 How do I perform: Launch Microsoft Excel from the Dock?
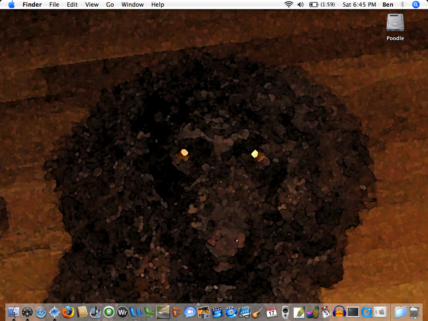point(150,312)
